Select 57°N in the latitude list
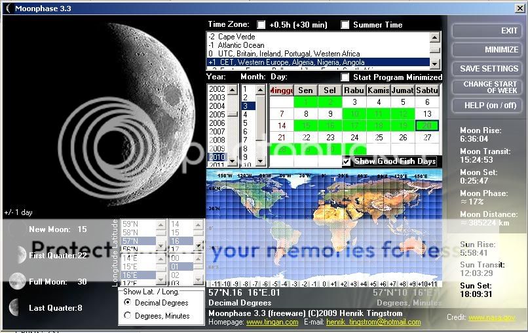Image resolution: width=528 pixels, height=333 pixels. pyautogui.click(x=138, y=241)
